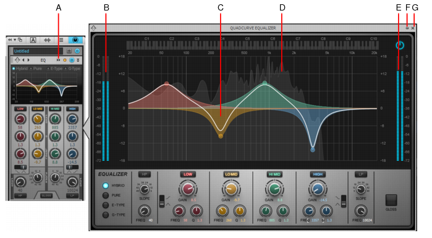Expand the EQ module collapse arrows

[78, 60]
